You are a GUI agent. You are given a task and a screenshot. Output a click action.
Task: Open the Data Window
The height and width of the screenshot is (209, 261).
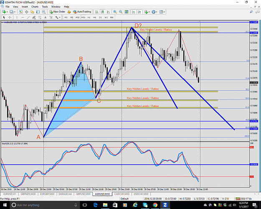(26, 12)
